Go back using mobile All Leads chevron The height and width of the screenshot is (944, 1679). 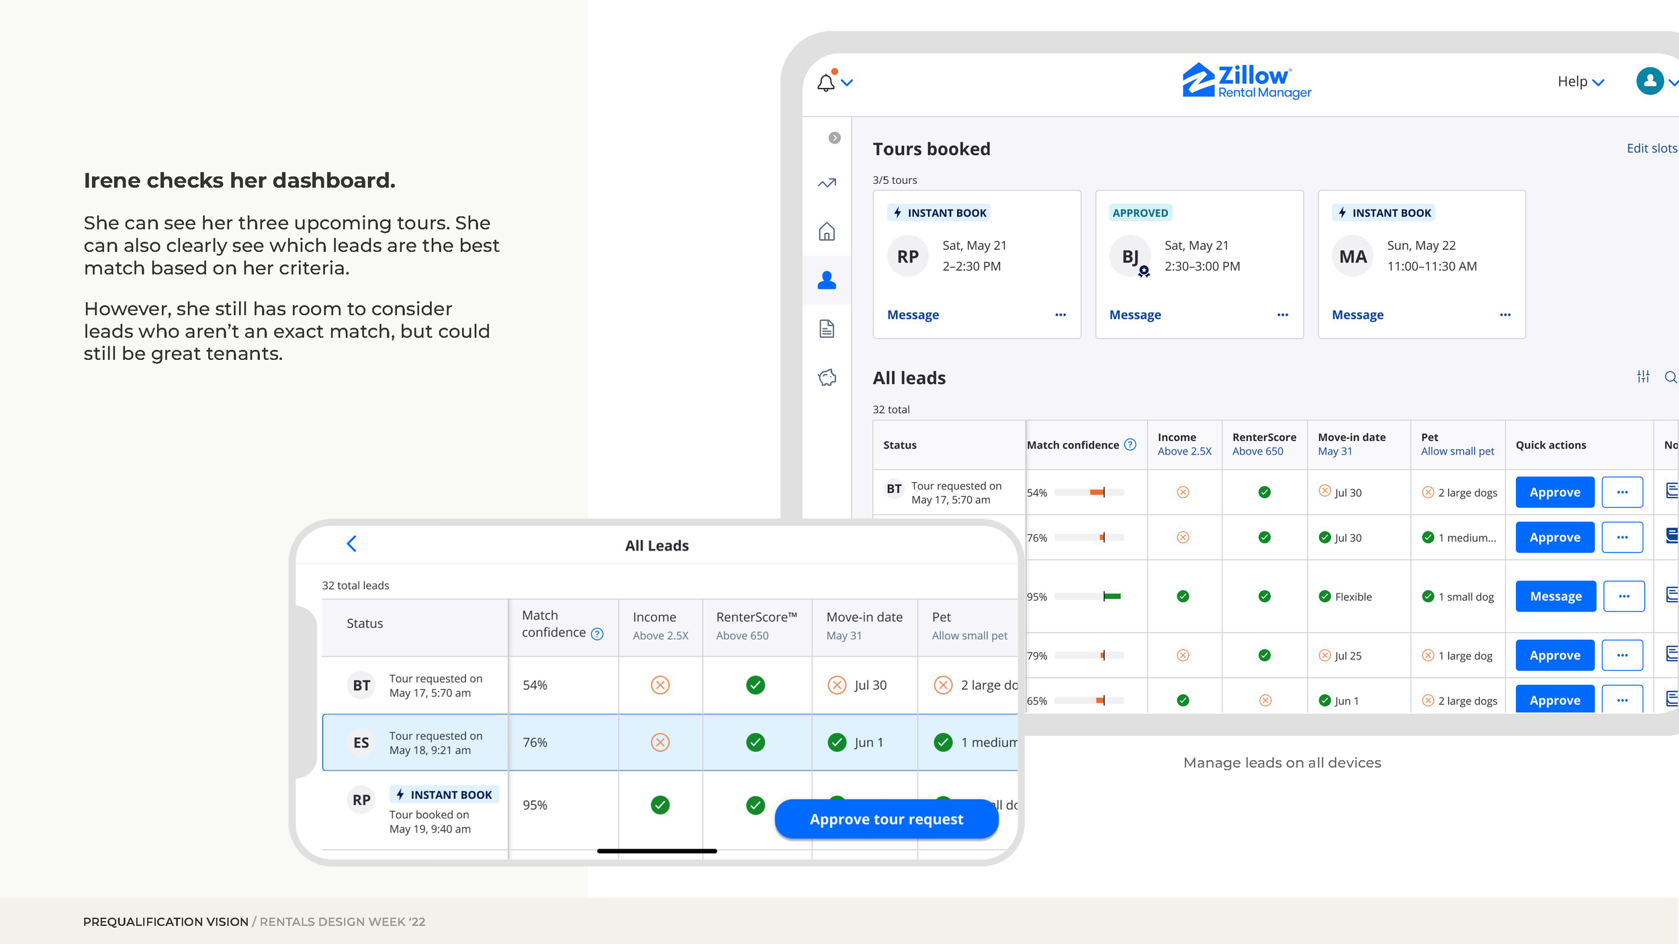click(x=352, y=544)
